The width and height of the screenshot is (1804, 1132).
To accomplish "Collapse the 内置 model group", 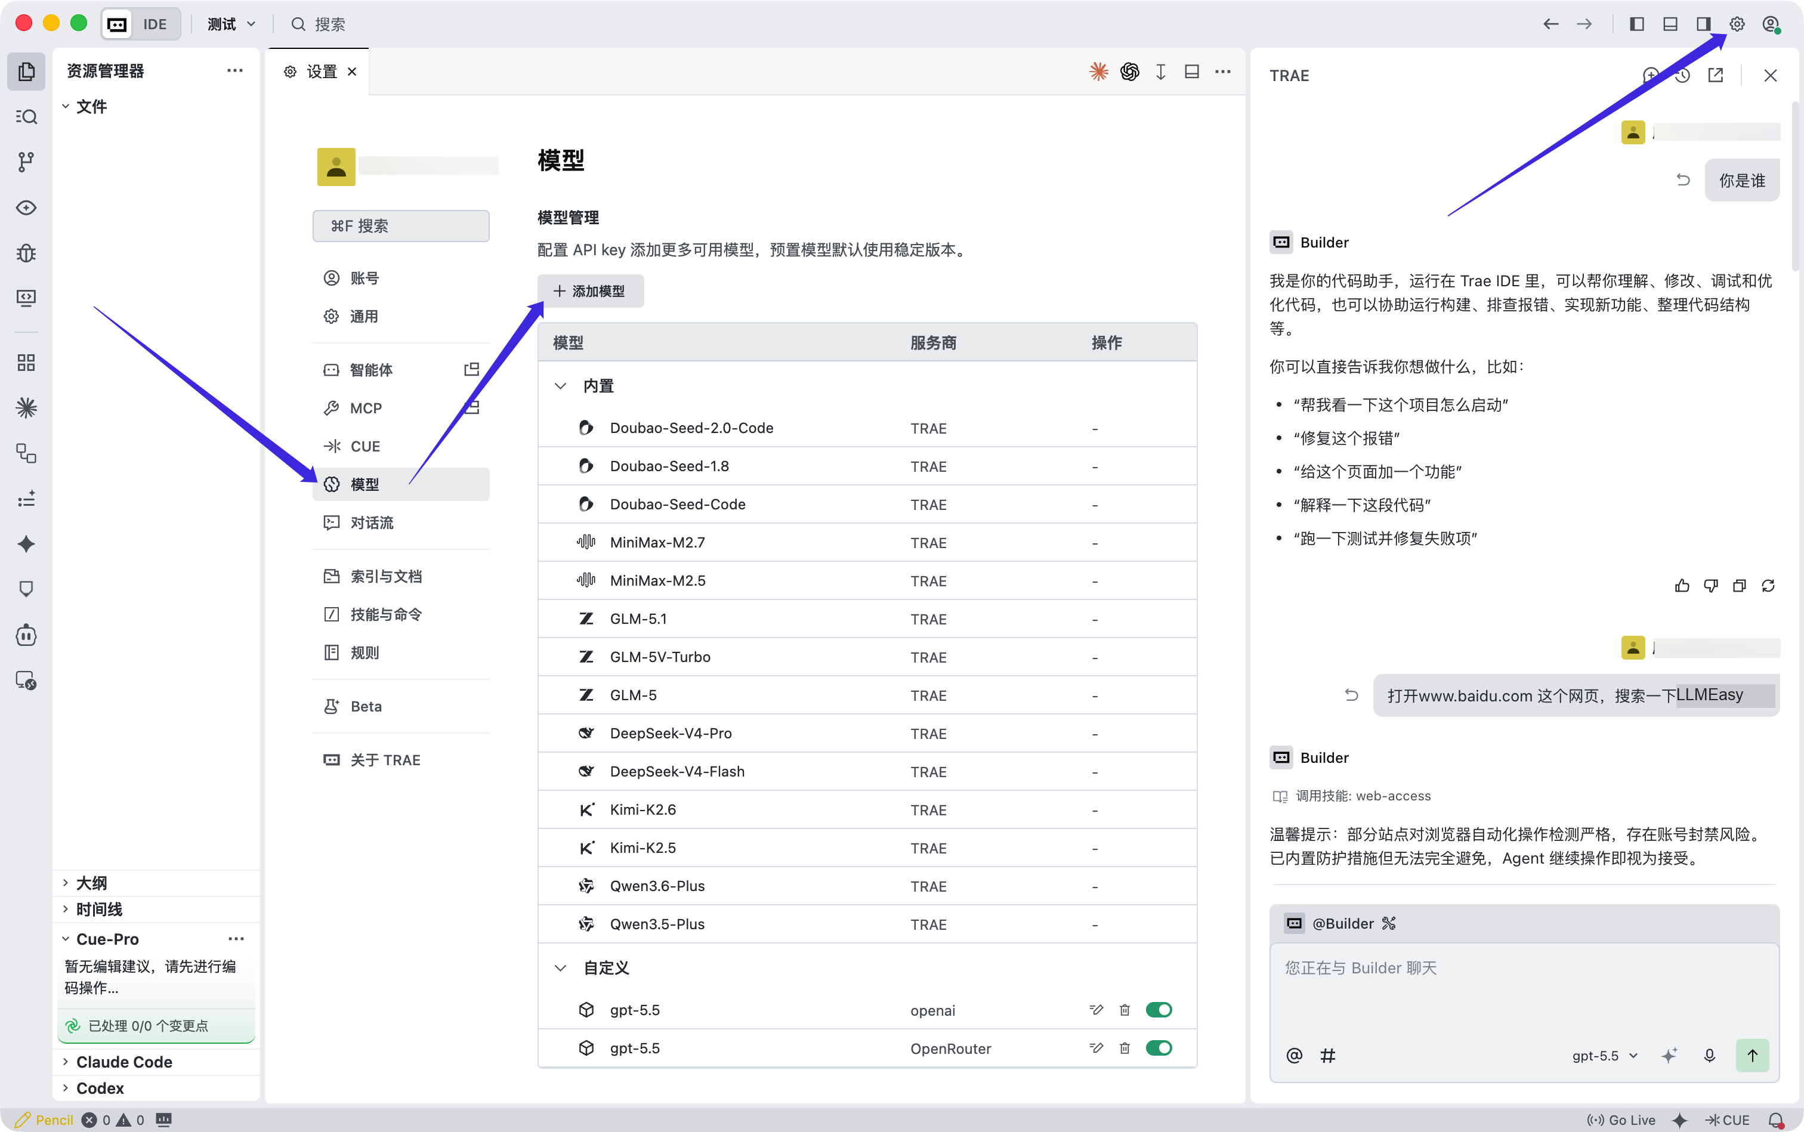I will pyautogui.click(x=560, y=385).
